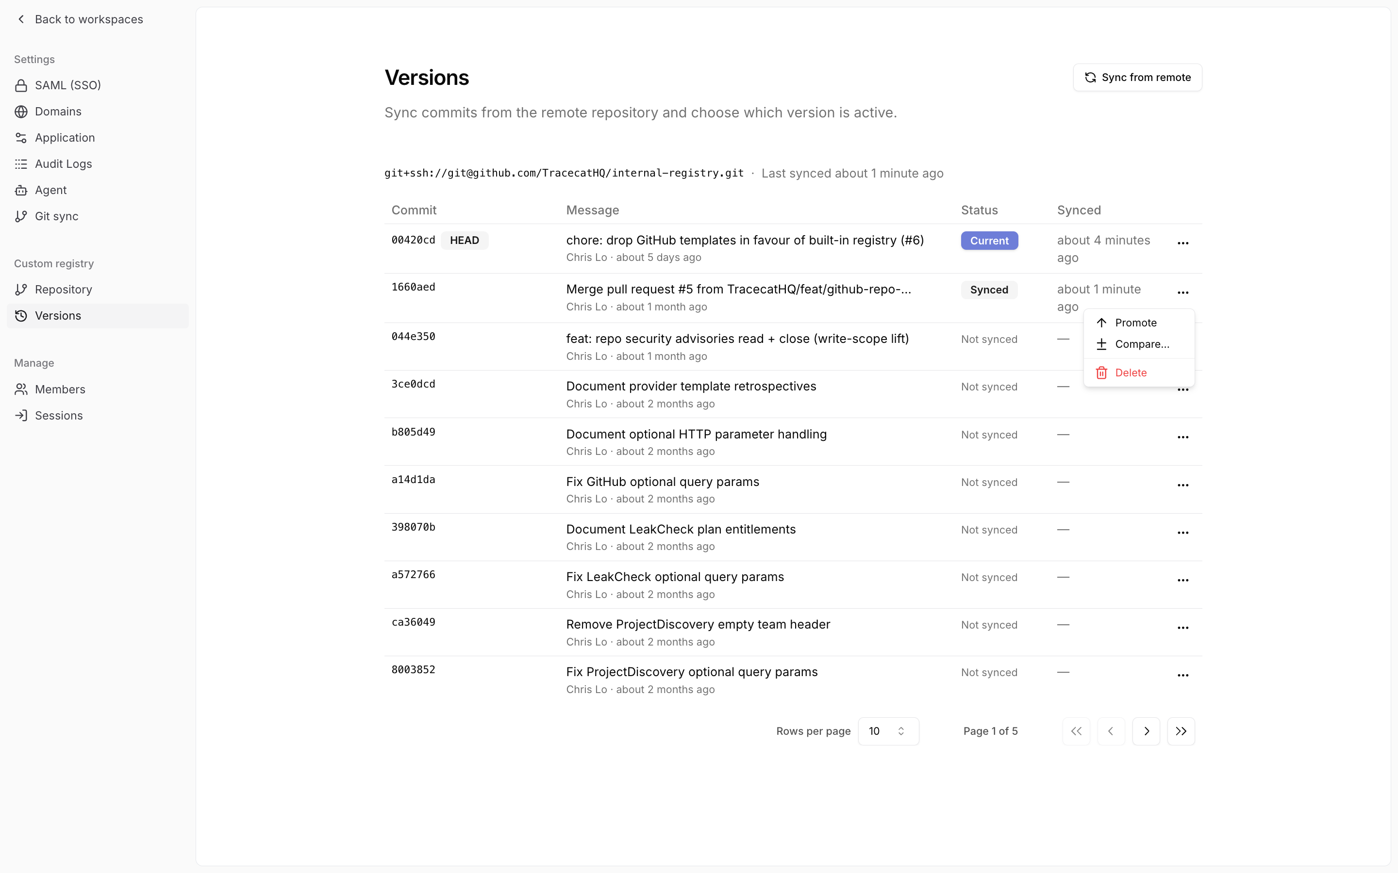Viewport: 1398px width, 873px height.
Task: Click the Synced column header
Action: tap(1079, 210)
